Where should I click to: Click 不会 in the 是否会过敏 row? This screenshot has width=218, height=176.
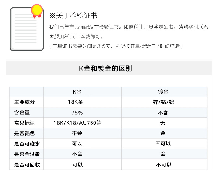pyautogui.click(x=77, y=154)
